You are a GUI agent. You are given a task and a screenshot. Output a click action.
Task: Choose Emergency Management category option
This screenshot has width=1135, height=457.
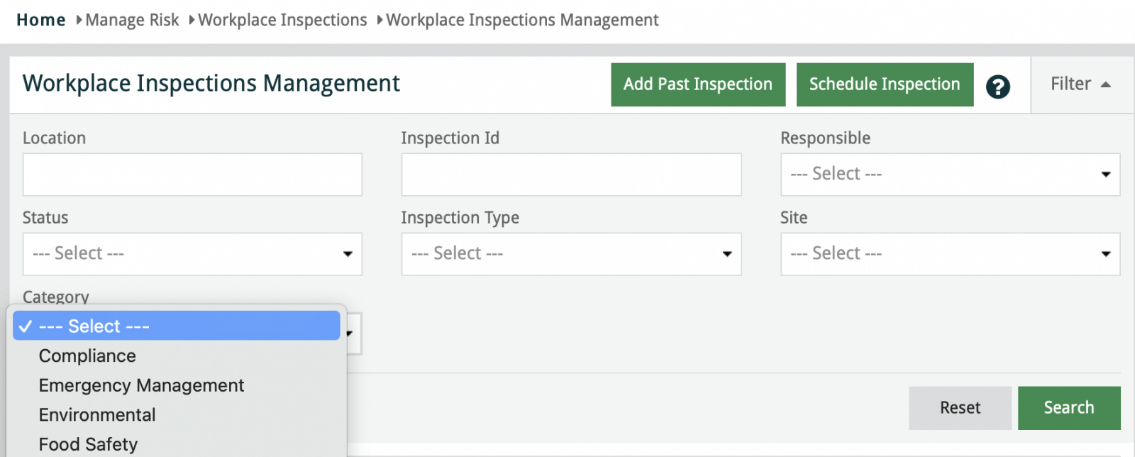[141, 385]
